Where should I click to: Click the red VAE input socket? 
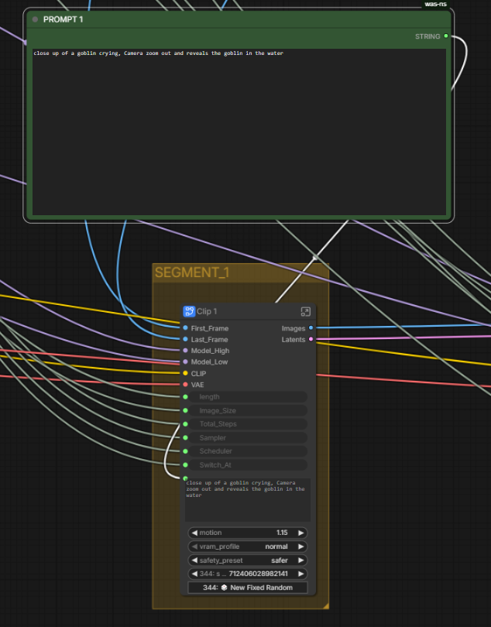coord(185,384)
